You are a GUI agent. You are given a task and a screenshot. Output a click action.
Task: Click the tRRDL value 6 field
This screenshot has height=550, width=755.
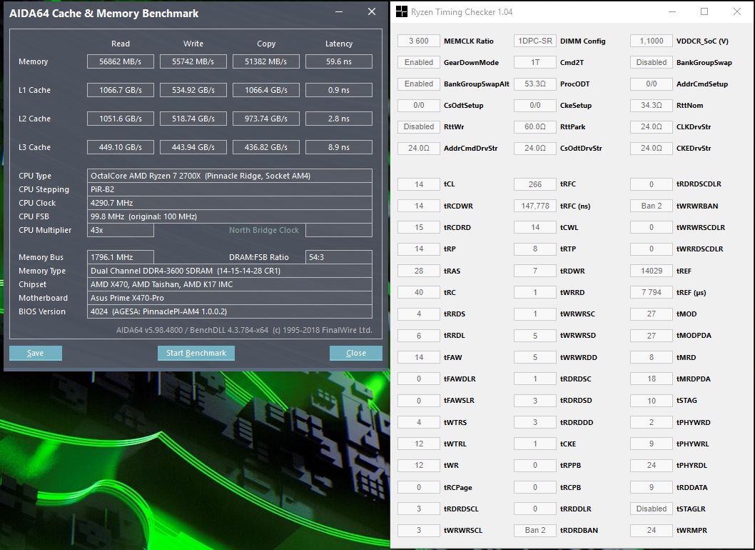point(418,336)
